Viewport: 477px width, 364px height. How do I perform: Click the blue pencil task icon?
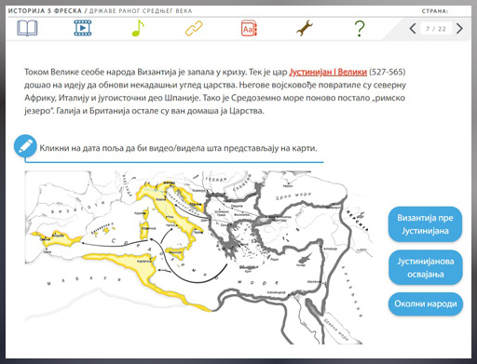tap(25, 146)
